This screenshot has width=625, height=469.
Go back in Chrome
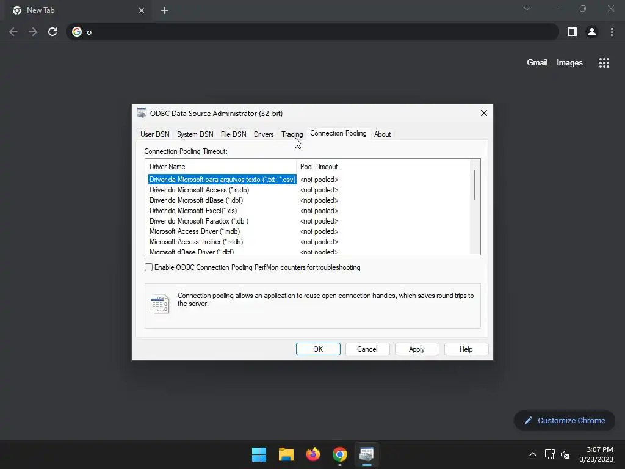(13, 32)
